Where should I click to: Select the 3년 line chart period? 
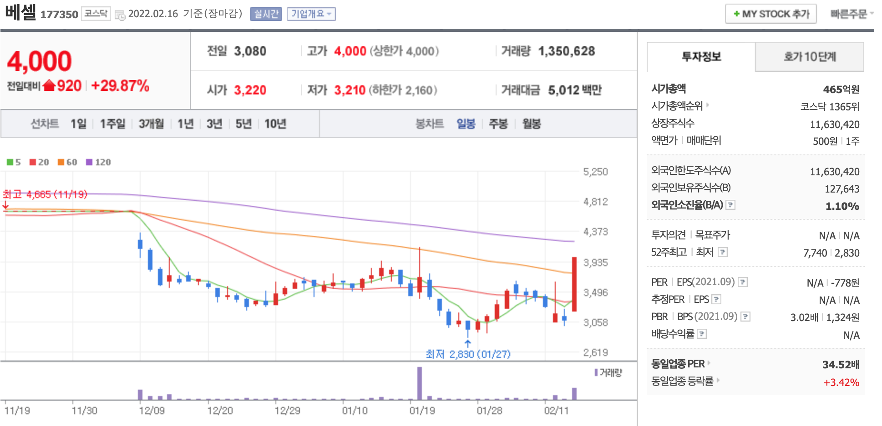click(214, 124)
